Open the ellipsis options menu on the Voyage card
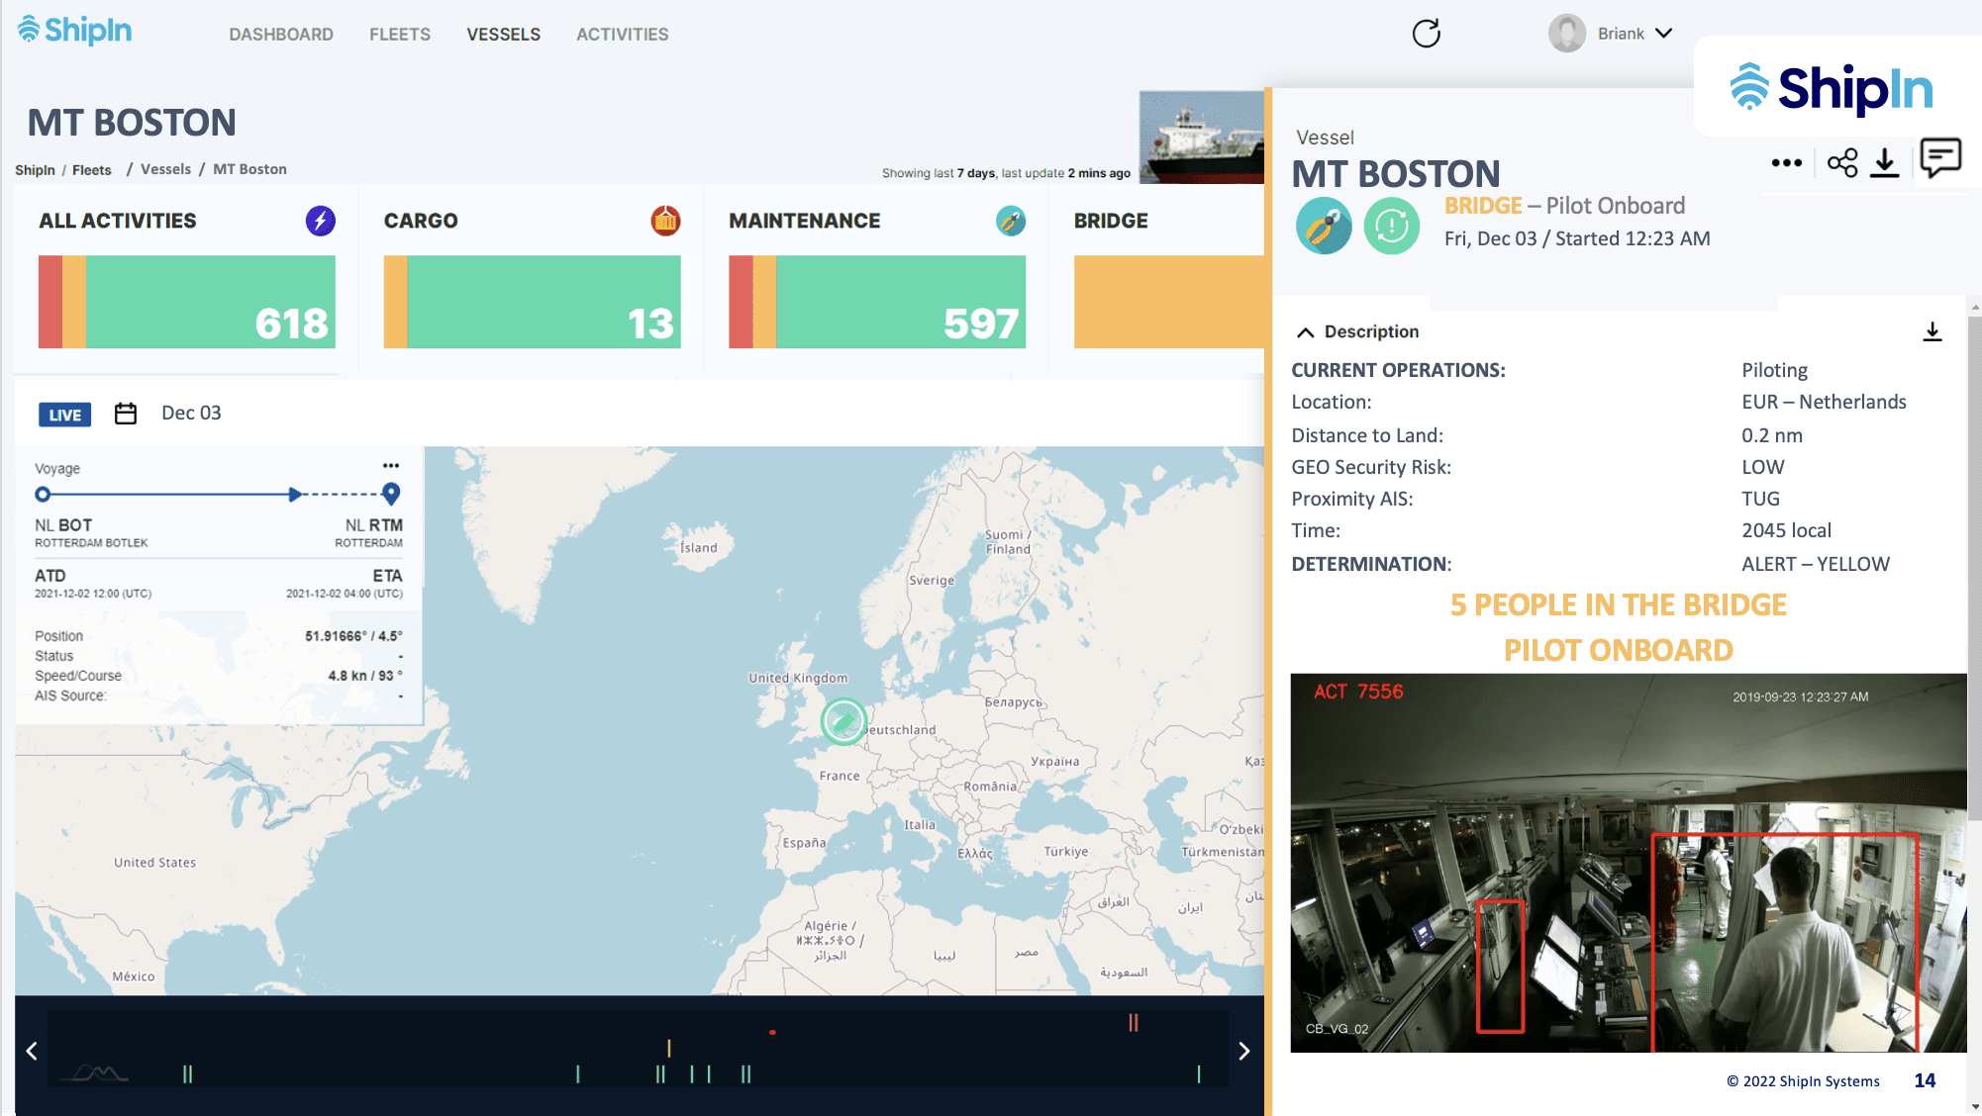 coord(391,465)
